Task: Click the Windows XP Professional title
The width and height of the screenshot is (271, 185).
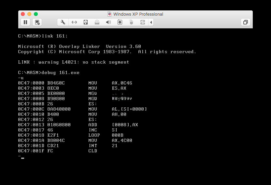Action: (138, 14)
